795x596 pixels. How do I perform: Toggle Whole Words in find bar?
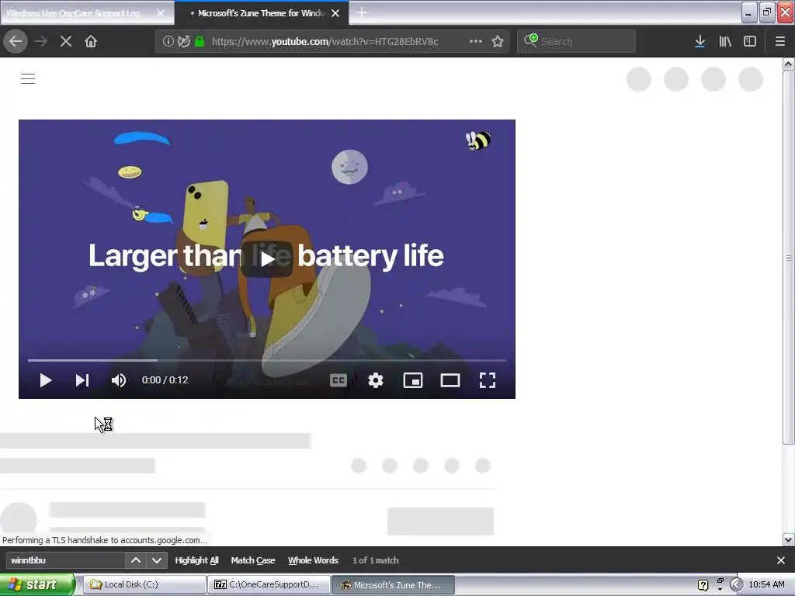[314, 560]
